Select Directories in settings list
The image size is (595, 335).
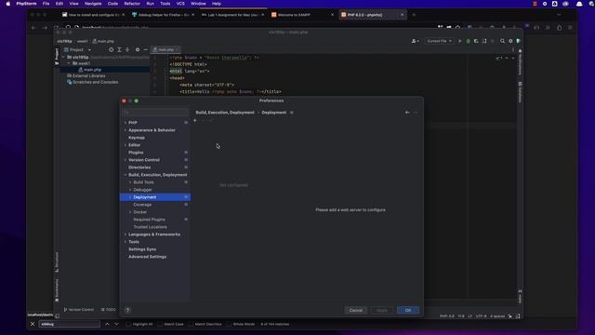[139, 167]
